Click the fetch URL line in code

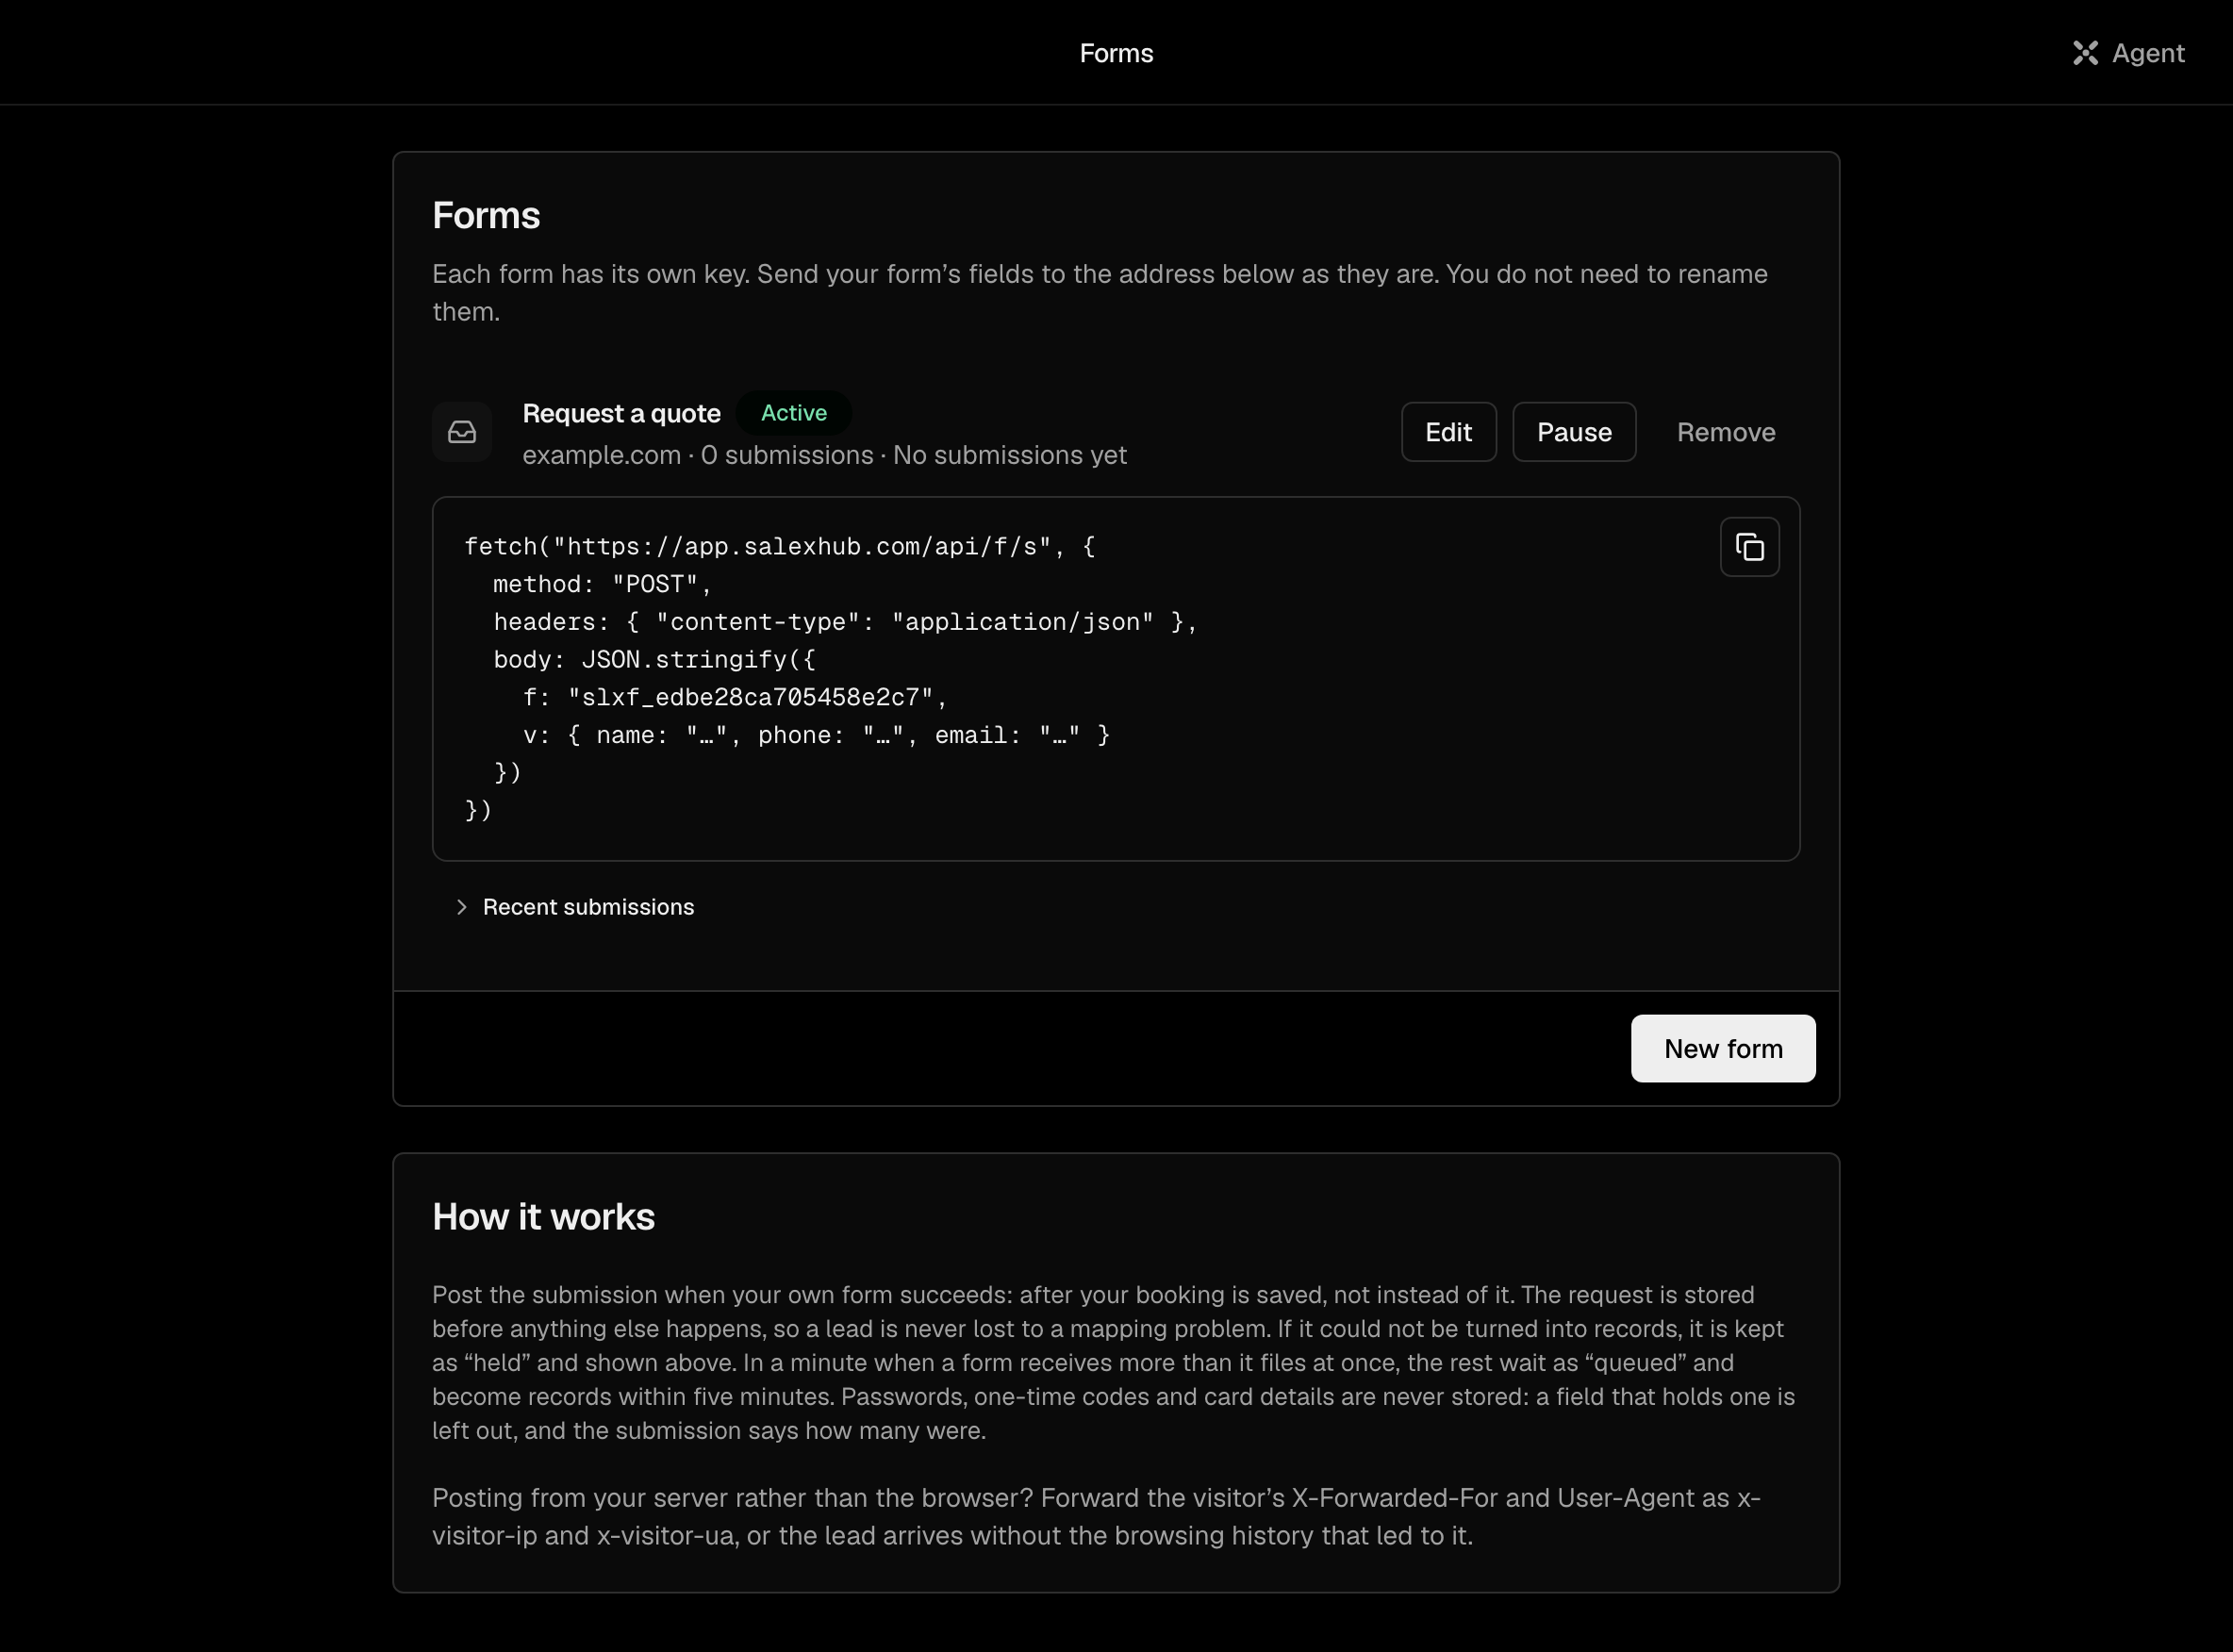[780, 546]
